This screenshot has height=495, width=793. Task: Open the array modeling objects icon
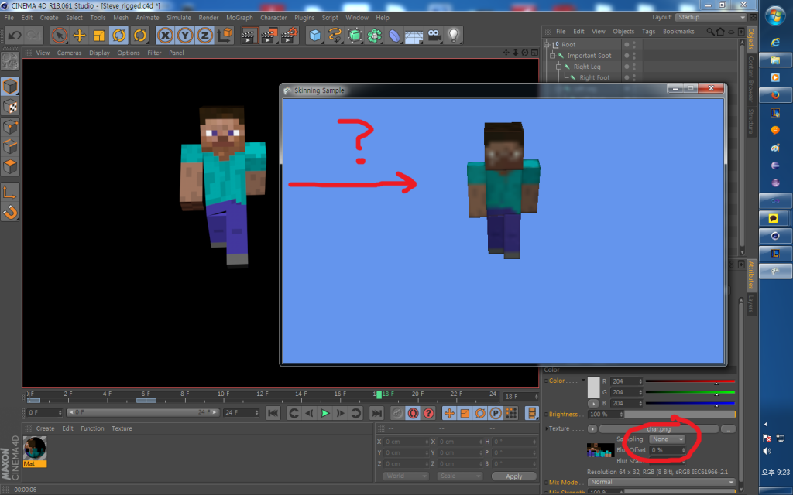(x=374, y=36)
